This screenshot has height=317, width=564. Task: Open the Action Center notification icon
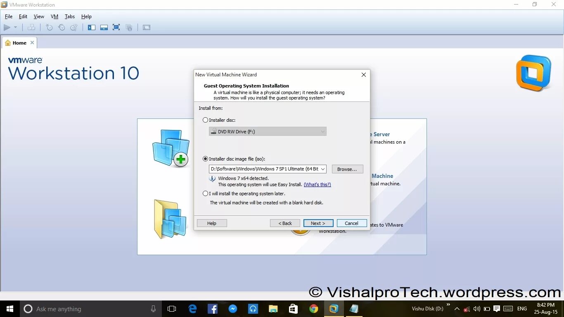497,309
